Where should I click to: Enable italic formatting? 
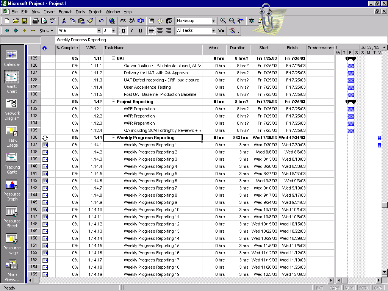131,30
